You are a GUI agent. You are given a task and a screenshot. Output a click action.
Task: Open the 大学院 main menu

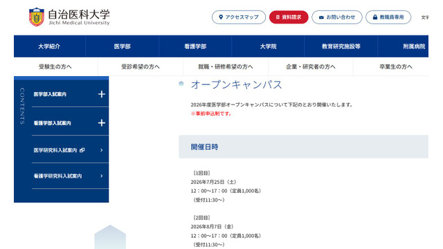coord(268,46)
